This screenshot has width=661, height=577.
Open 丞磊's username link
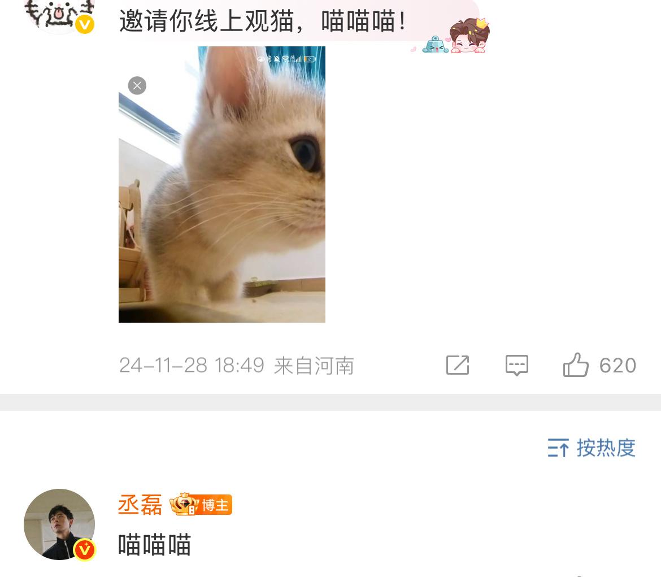pyautogui.click(x=140, y=505)
